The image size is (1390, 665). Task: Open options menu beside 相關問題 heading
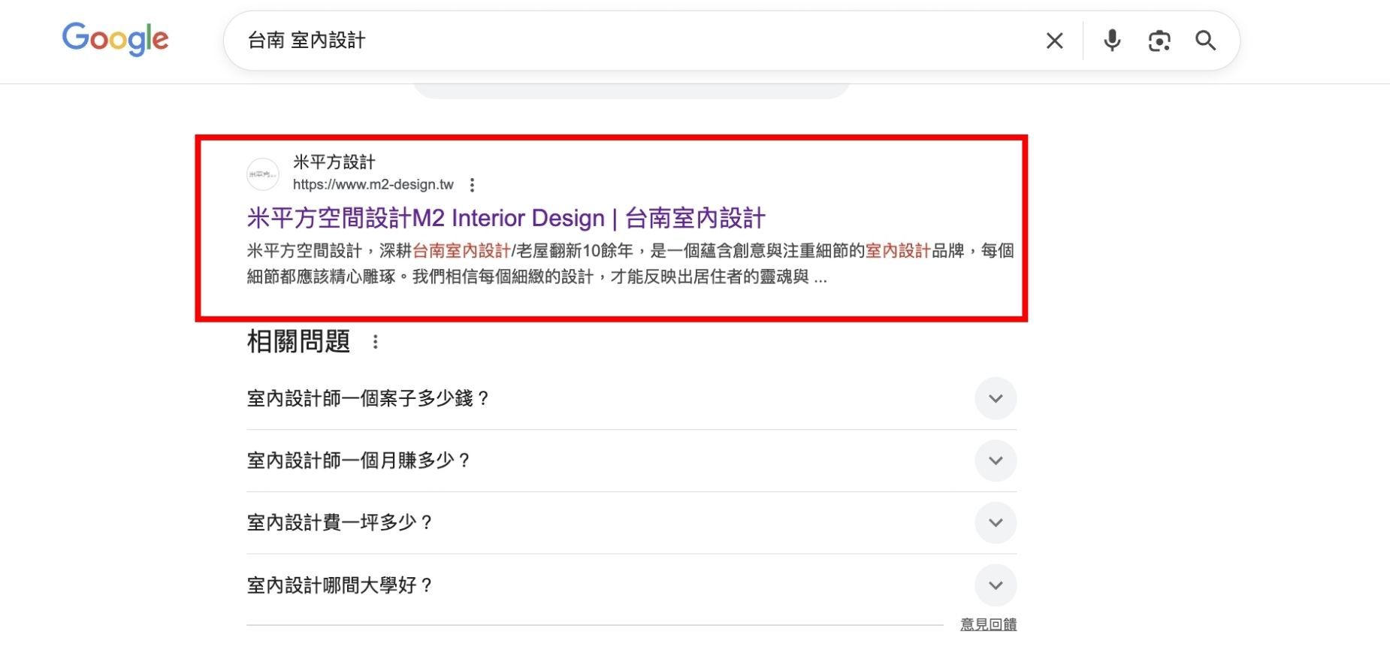375,343
